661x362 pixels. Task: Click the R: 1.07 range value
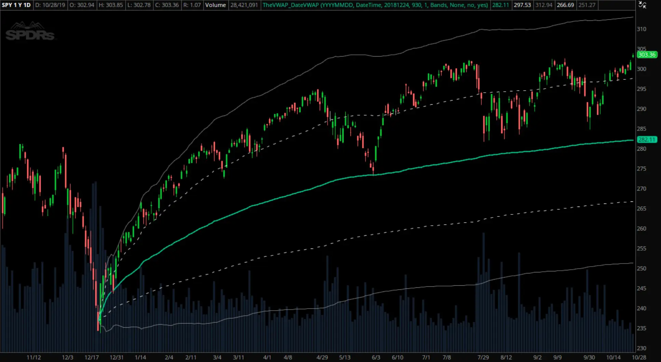pyautogui.click(x=192, y=5)
